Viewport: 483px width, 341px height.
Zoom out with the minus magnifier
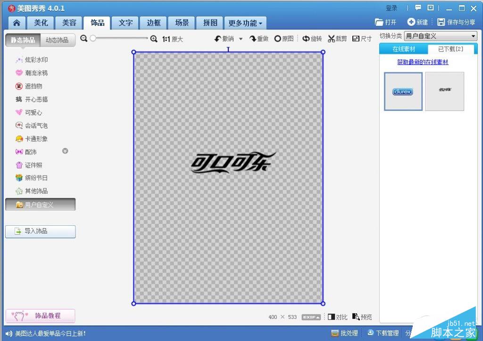coord(84,39)
